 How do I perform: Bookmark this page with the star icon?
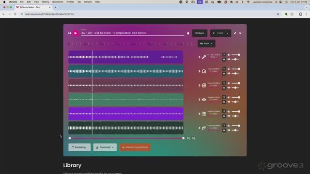(x=278, y=14)
